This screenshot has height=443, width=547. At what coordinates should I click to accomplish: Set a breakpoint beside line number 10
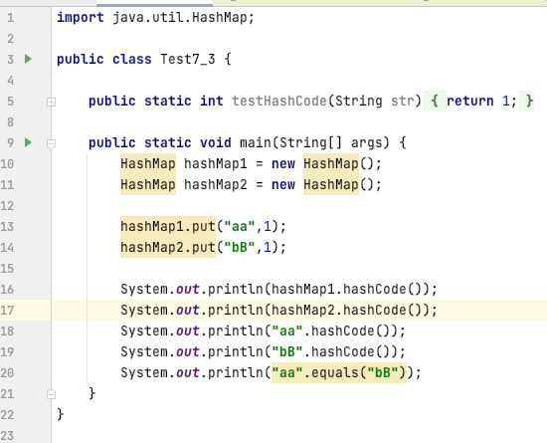tap(7, 163)
